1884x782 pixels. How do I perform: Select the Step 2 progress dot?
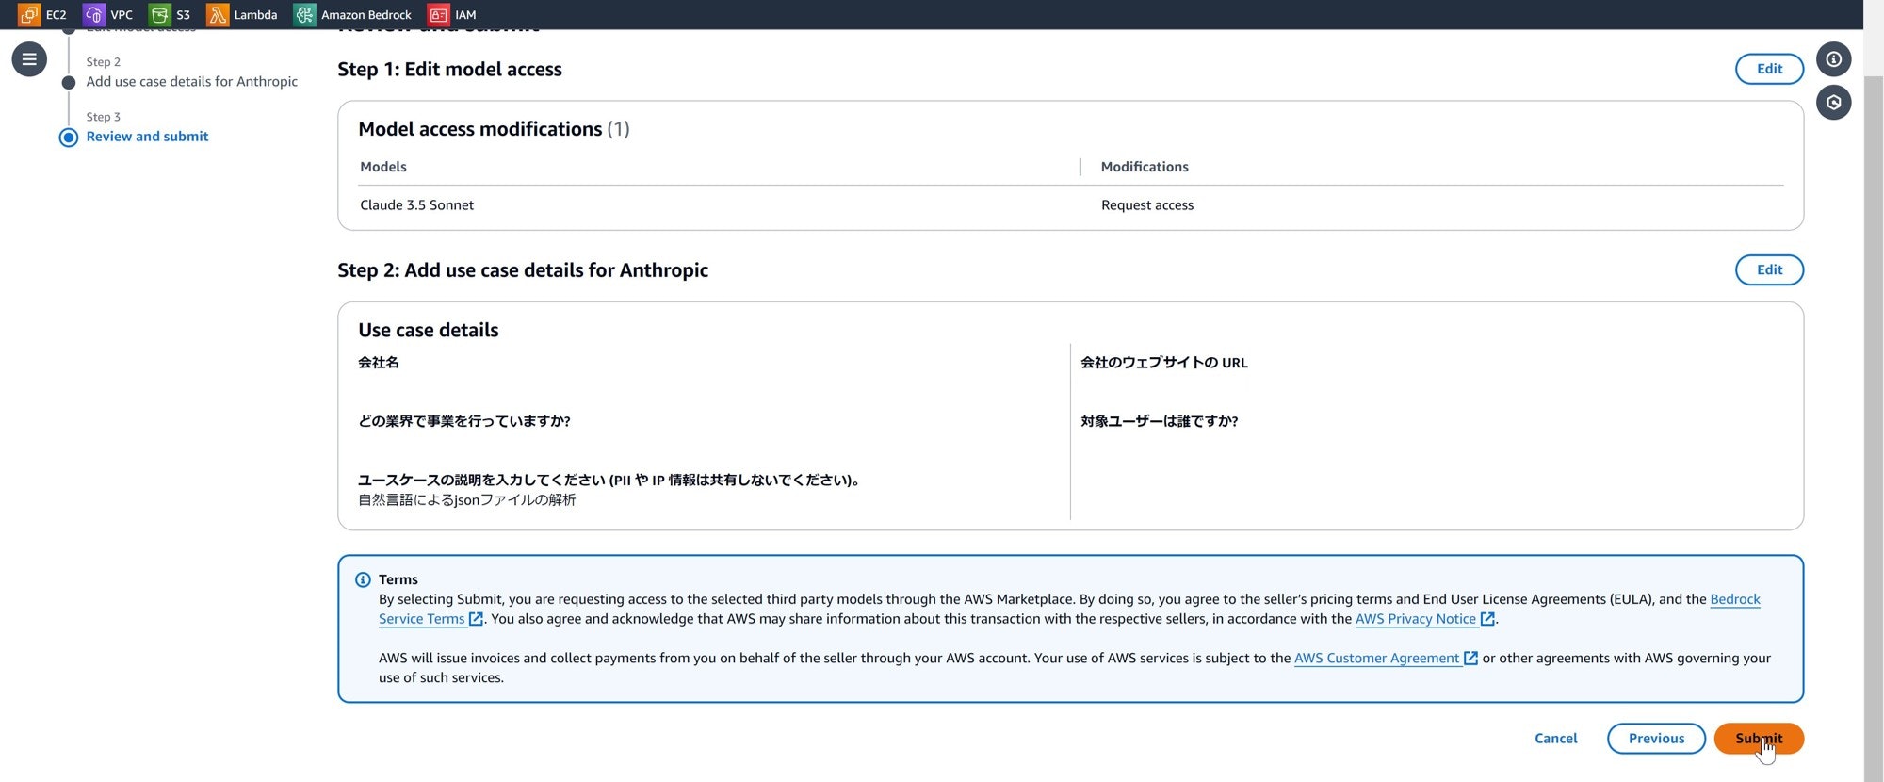(x=69, y=83)
